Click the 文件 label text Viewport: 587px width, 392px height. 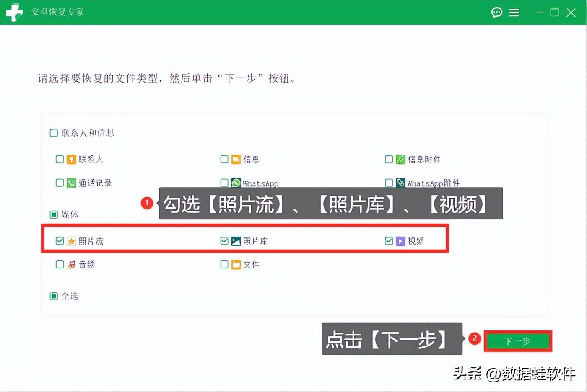(251, 265)
